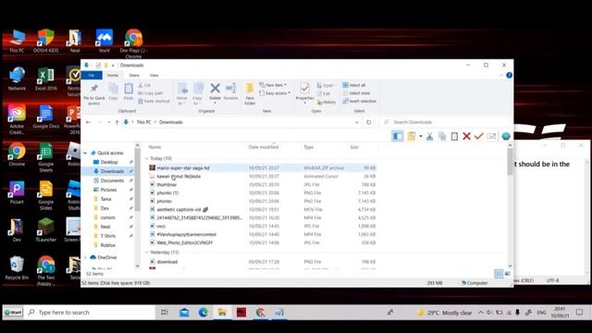Image resolution: width=592 pixels, height=333 pixels.
Task: Click the paste clipboard icon in extra toolbar
Action: coord(454,136)
